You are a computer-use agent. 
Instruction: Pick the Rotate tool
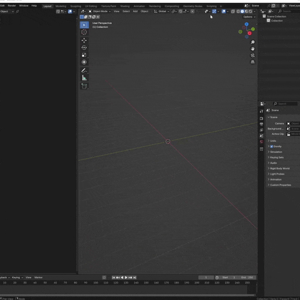84,47
